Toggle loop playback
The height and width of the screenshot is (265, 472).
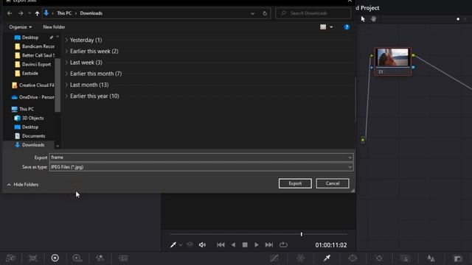tap(283, 245)
